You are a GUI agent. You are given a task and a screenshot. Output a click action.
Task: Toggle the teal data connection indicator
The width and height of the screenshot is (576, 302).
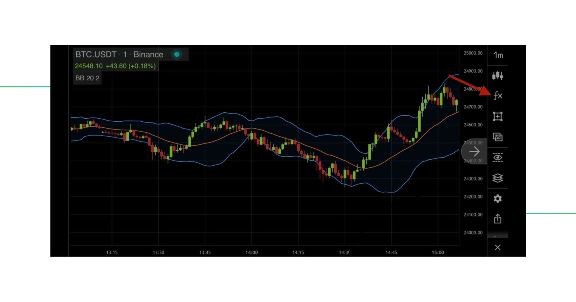click(x=177, y=55)
